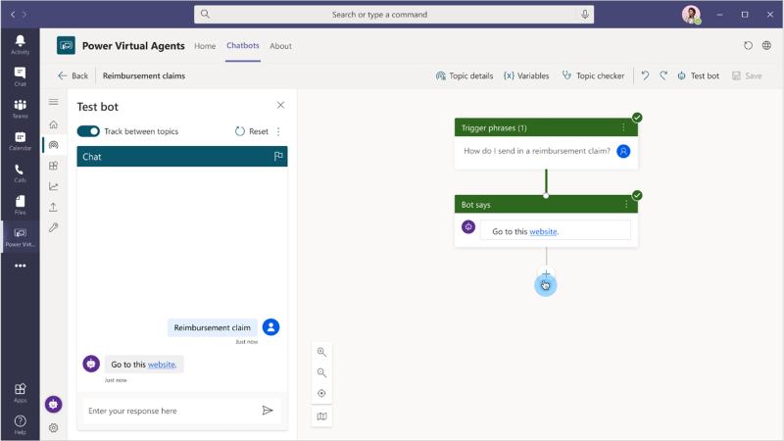Open Bot says node options menu

point(626,204)
